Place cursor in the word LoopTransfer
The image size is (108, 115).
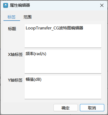click(39, 28)
